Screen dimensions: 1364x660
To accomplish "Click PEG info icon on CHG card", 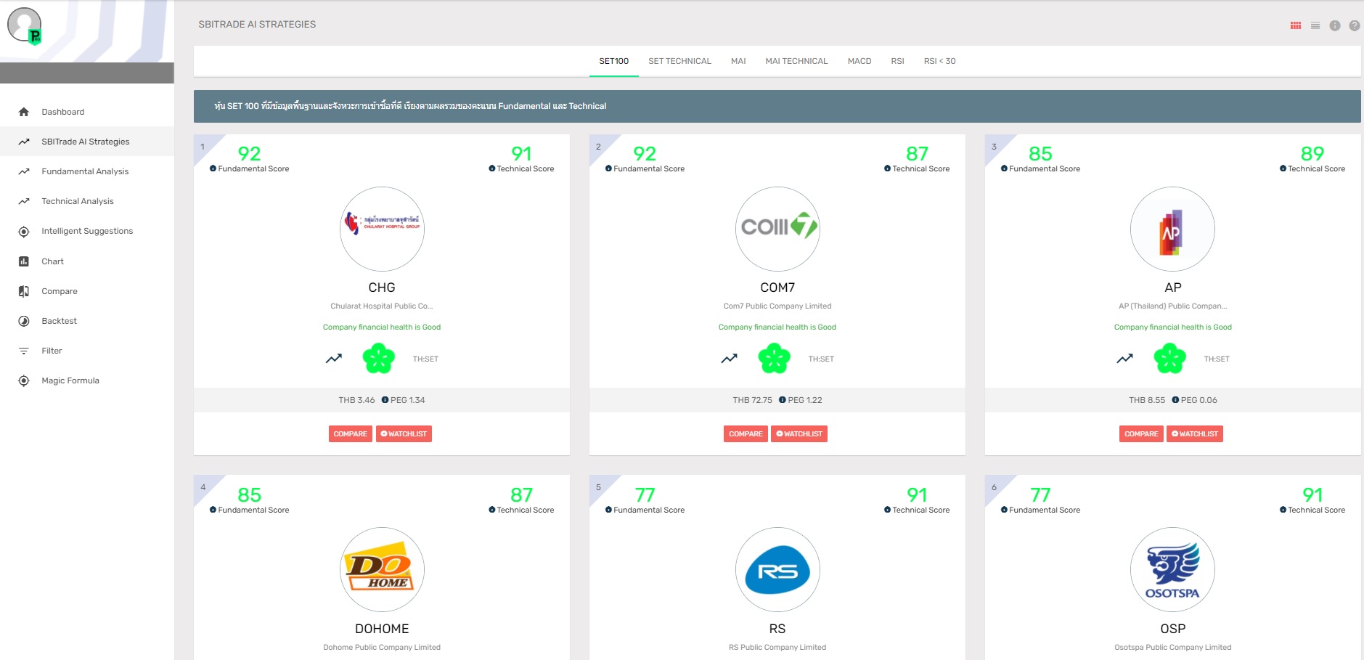I will [385, 400].
